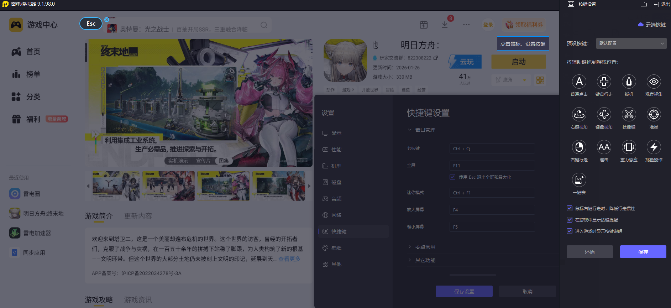Select the 普通点击 tap key icon
The width and height of the screenshot is (671, 308).
coord(579,82)
